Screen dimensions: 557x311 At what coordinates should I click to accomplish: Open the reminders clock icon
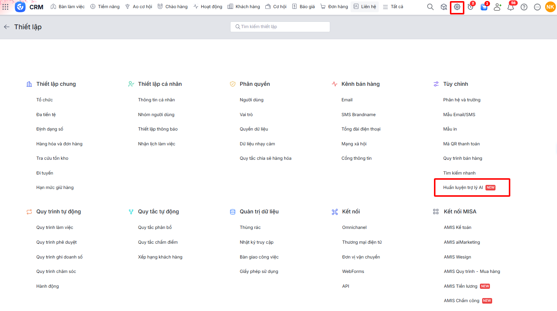470,7
